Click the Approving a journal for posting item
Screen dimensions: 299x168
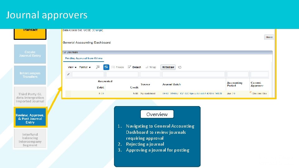click(x=158, y=150)
